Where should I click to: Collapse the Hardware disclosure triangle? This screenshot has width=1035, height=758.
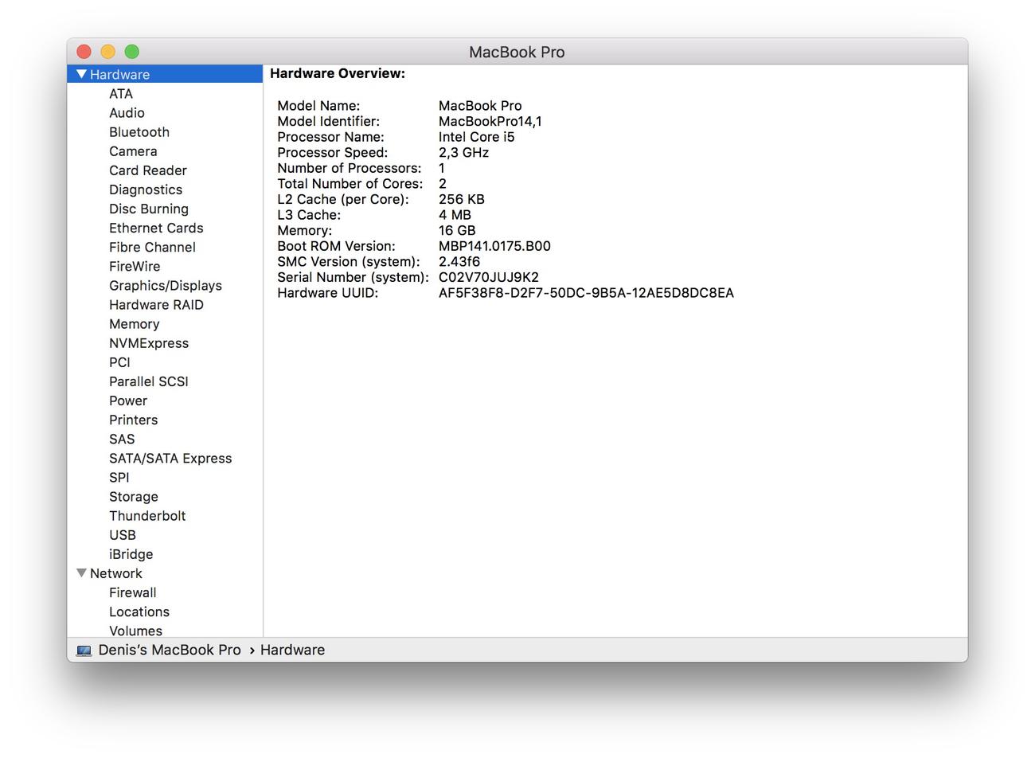coord(81,74)
